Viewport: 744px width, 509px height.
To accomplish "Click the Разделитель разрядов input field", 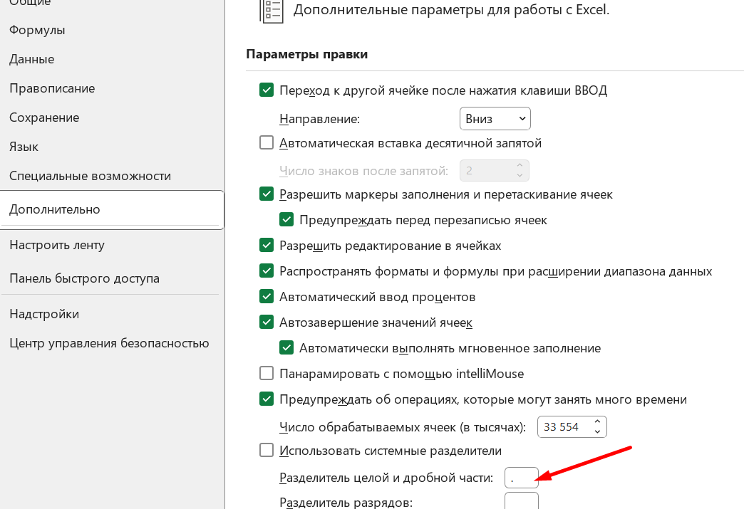I will click(x=521, y=501).
